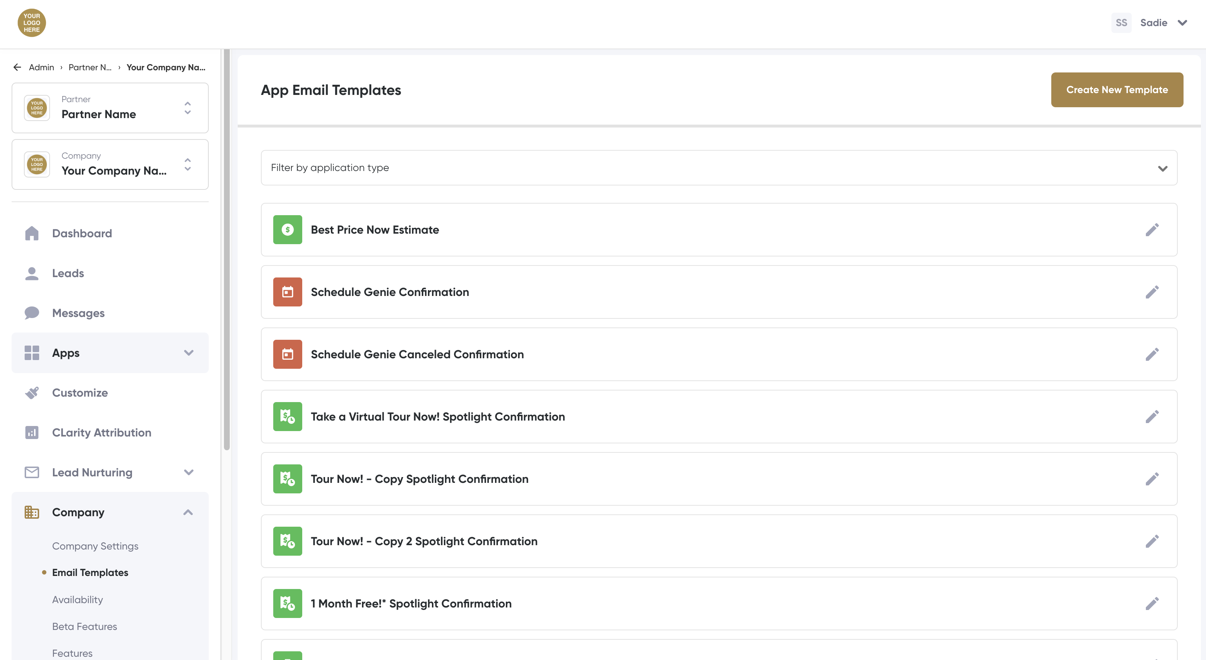Click Create New Template button
The height and width of the screenshot is (660, 1206).
tap(1116, 90)
